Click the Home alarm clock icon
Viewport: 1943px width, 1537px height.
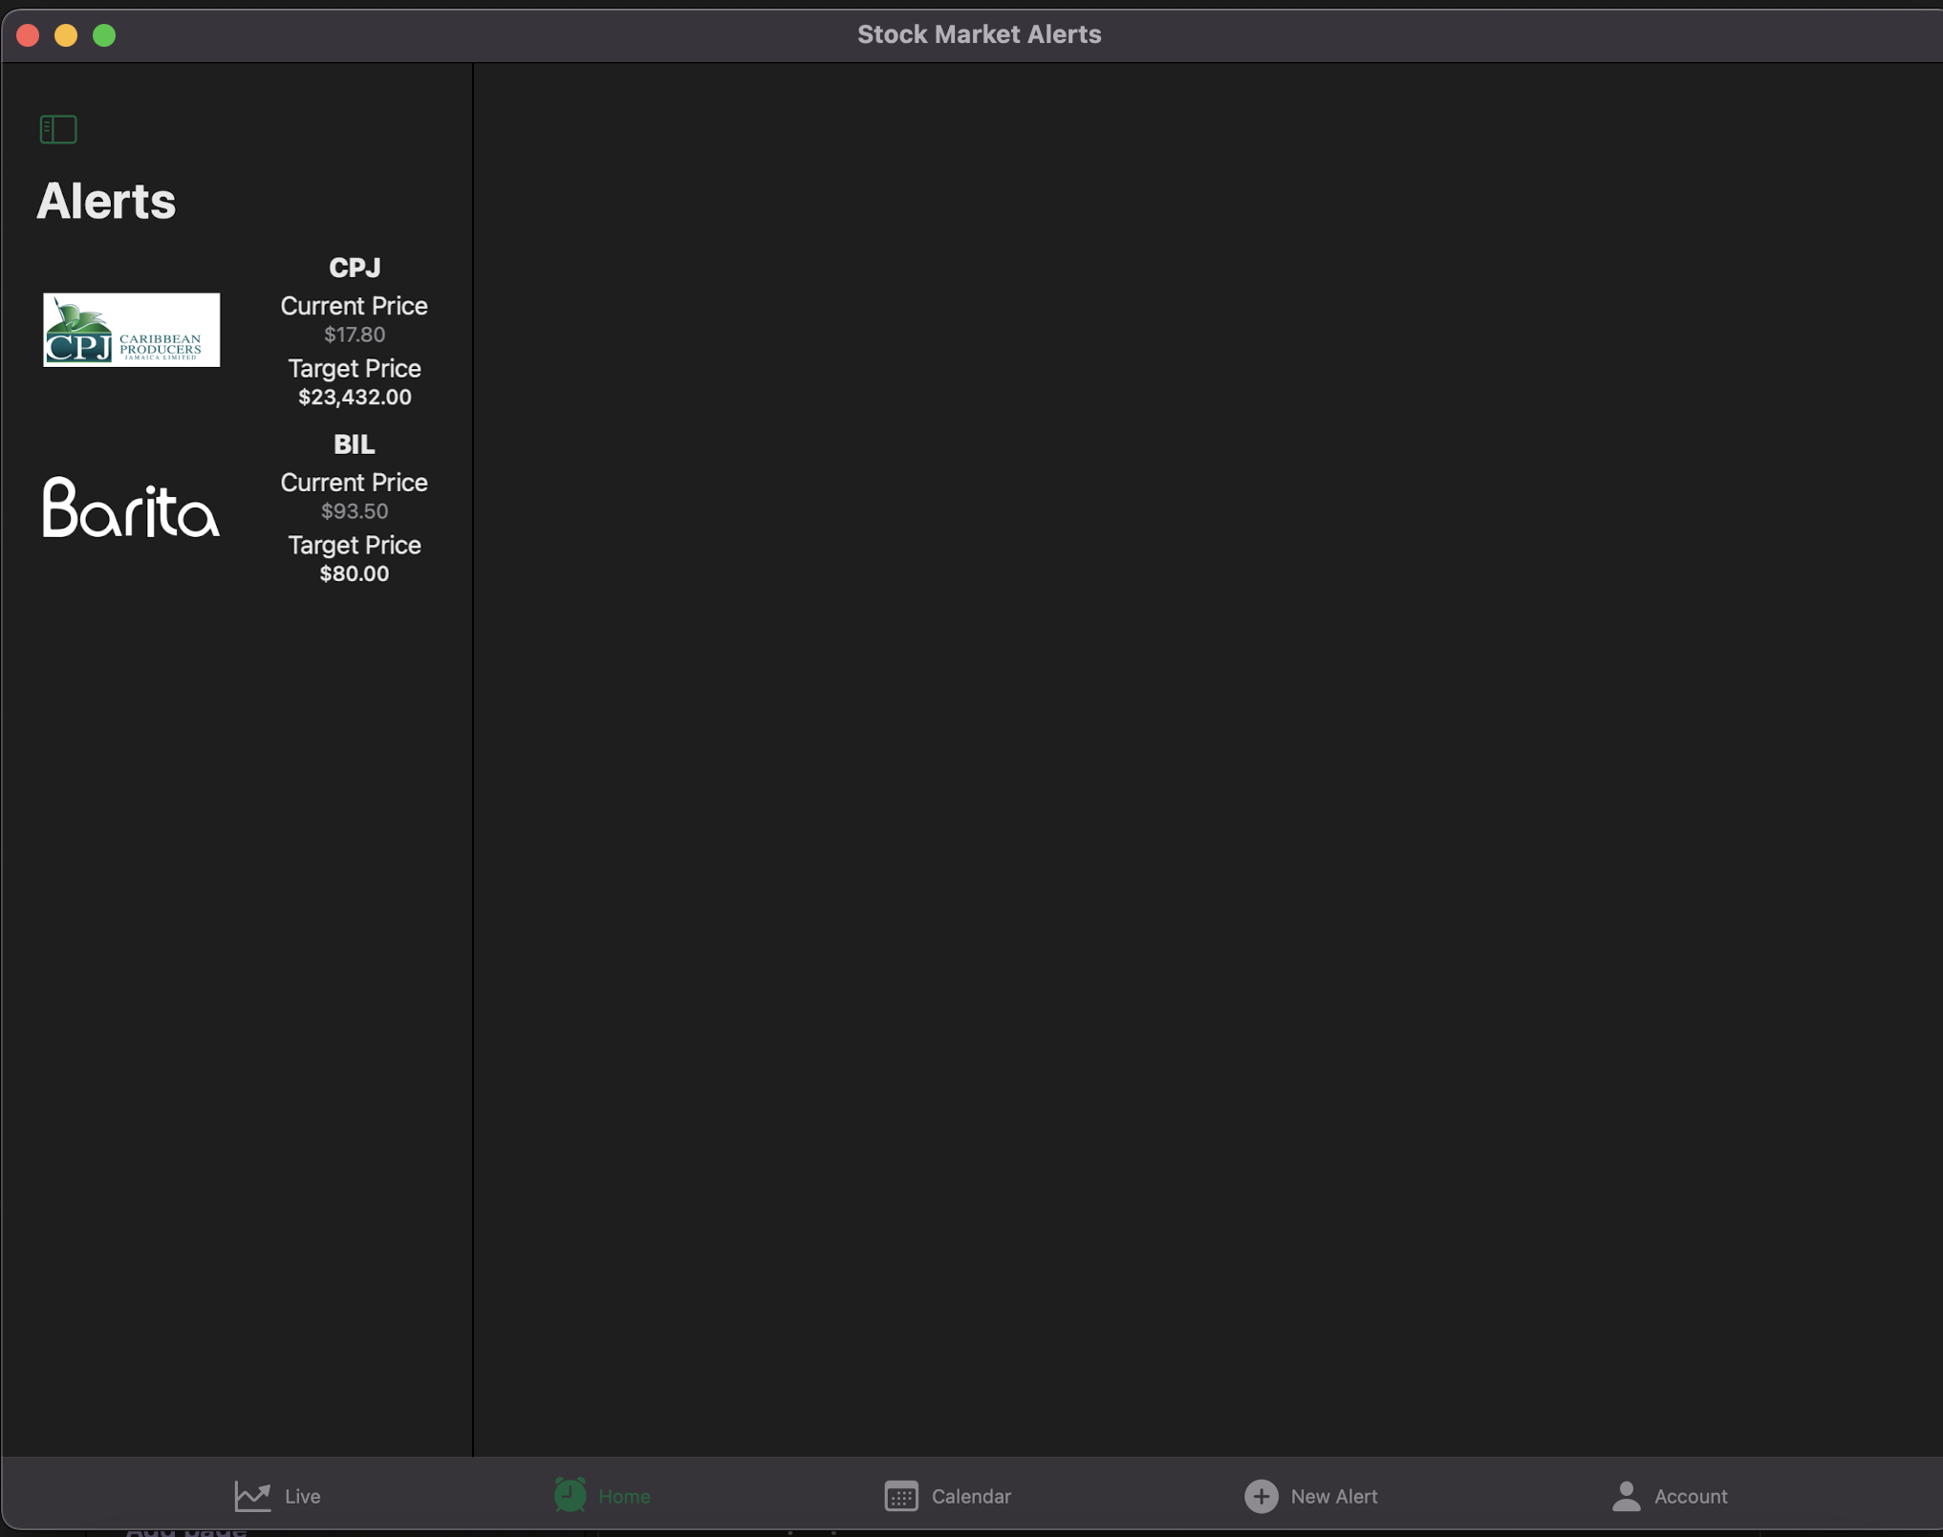point(571,1495)
